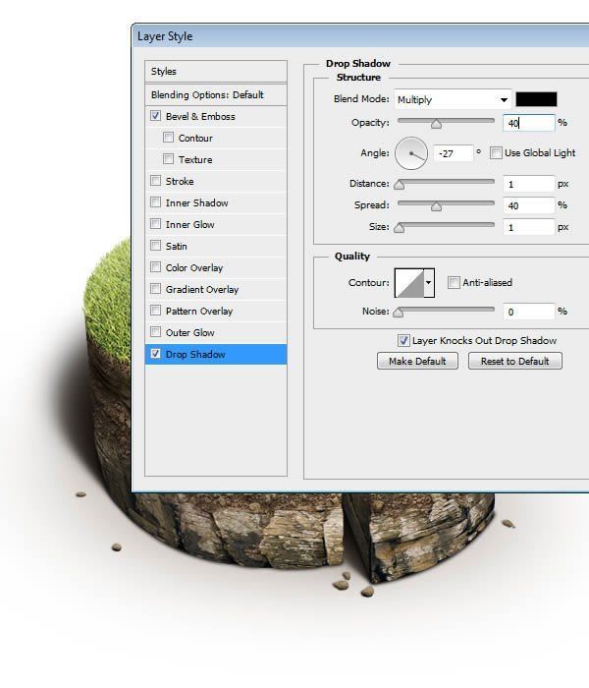This screenshot has height=688, width=589.
Task: Click the Contour curve thumbnail
Action: click(x=409, y=283)
